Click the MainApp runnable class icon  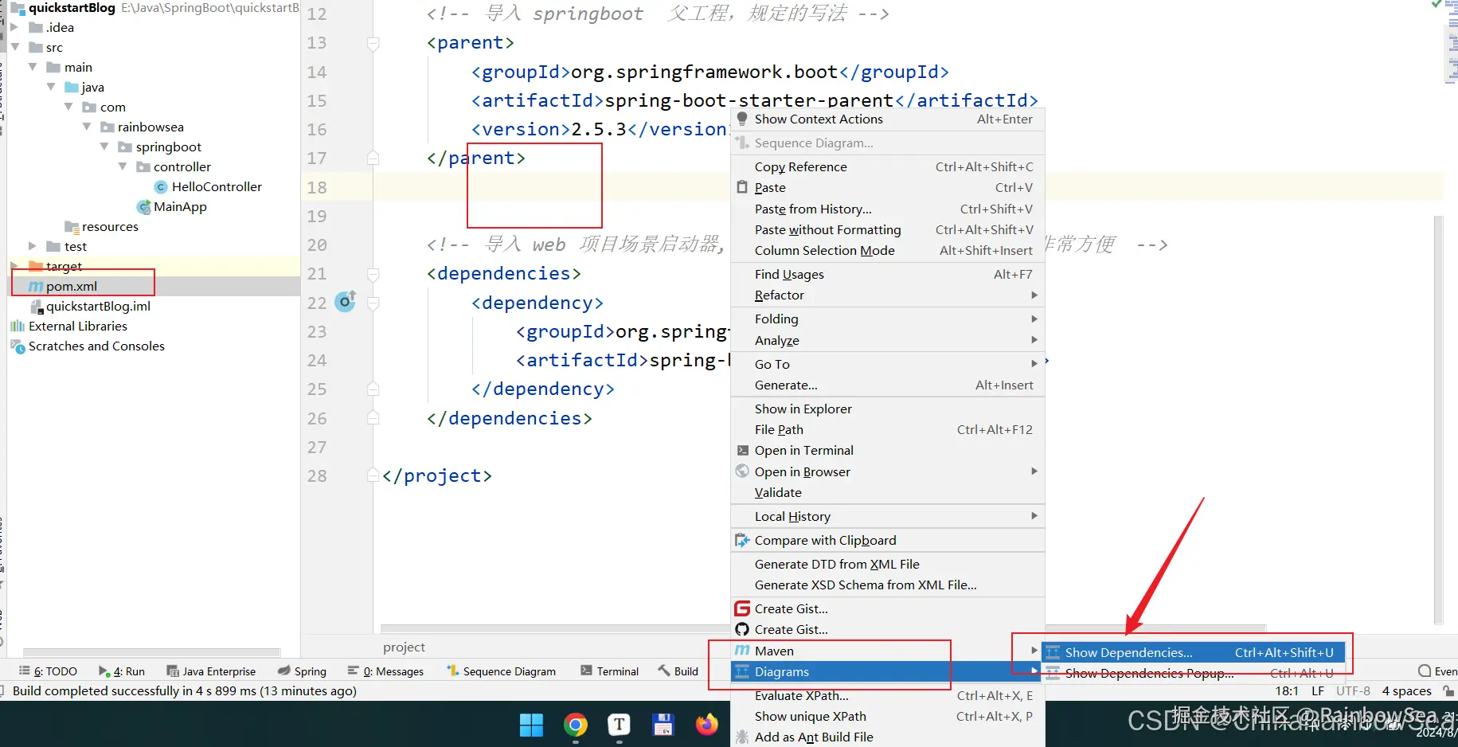coord(144,207)
